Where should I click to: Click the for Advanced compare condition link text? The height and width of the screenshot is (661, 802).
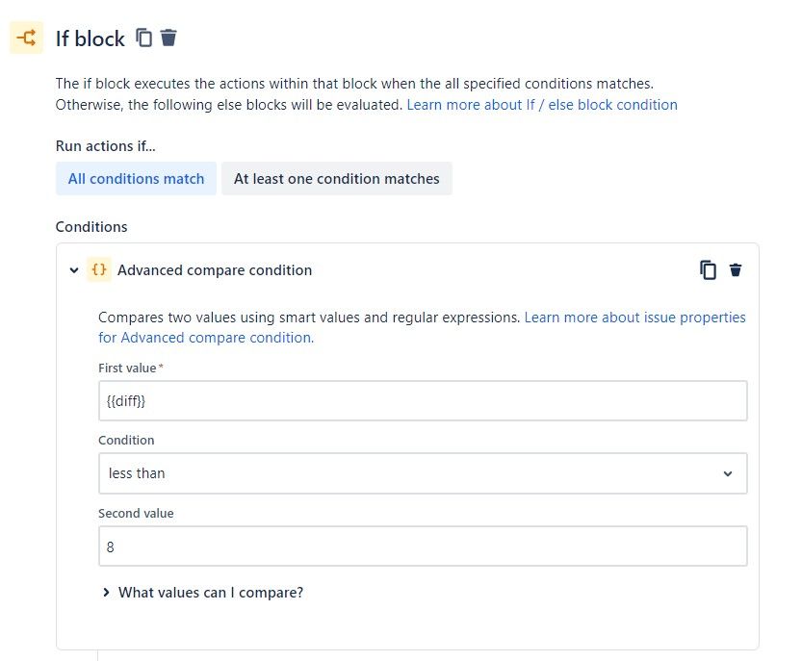pyautogui.click(x=206, y=338)
